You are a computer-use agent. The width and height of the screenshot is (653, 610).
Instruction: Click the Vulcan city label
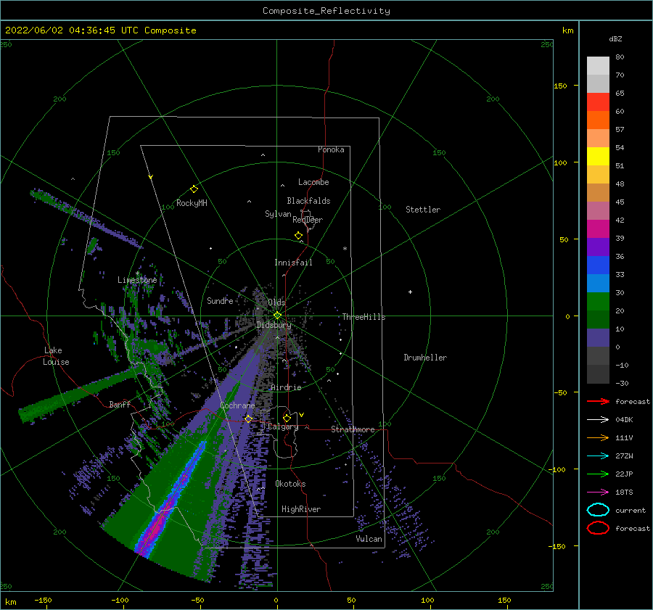[369, 539]
